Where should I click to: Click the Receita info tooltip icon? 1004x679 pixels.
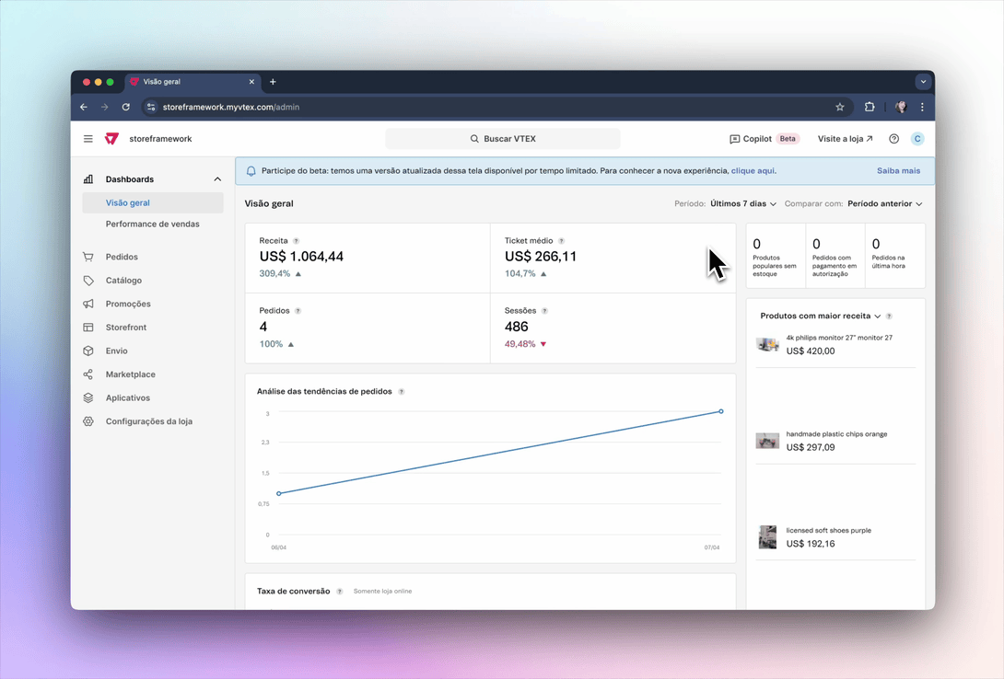pyautogui.click(x=296, y=241)
